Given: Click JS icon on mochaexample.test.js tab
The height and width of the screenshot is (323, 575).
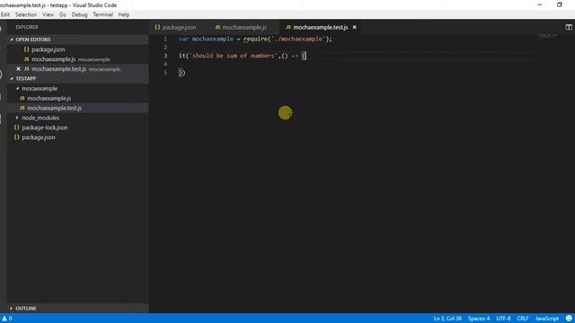Looking at the screenshot, I should click(x=288, y=27).
